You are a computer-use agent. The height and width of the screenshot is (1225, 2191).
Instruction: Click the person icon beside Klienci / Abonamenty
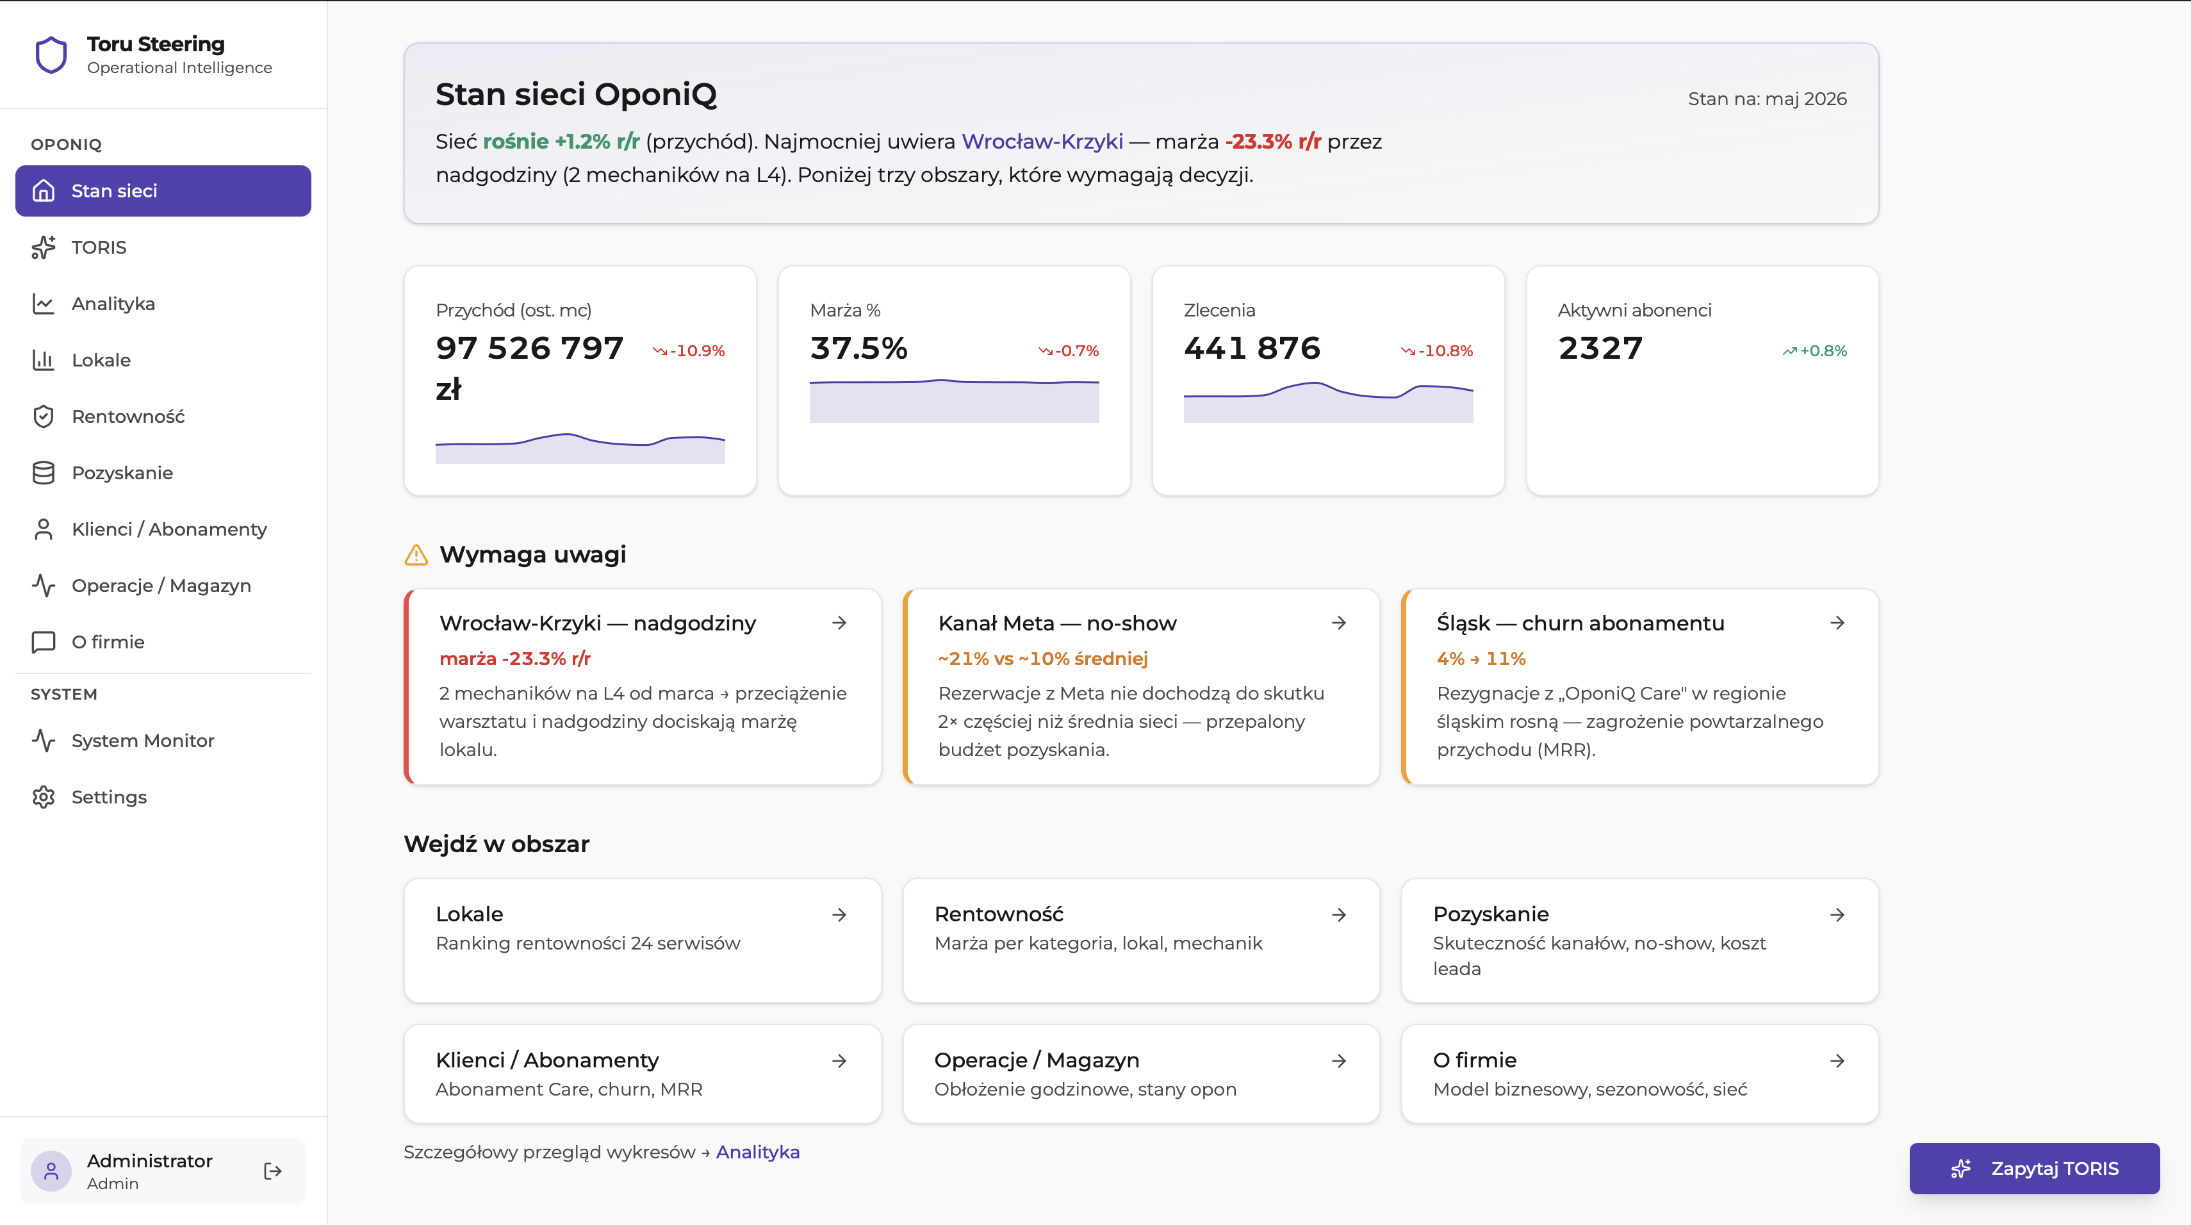tap(44, 529)
